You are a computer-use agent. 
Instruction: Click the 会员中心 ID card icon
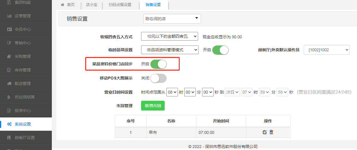click(9, 29)
